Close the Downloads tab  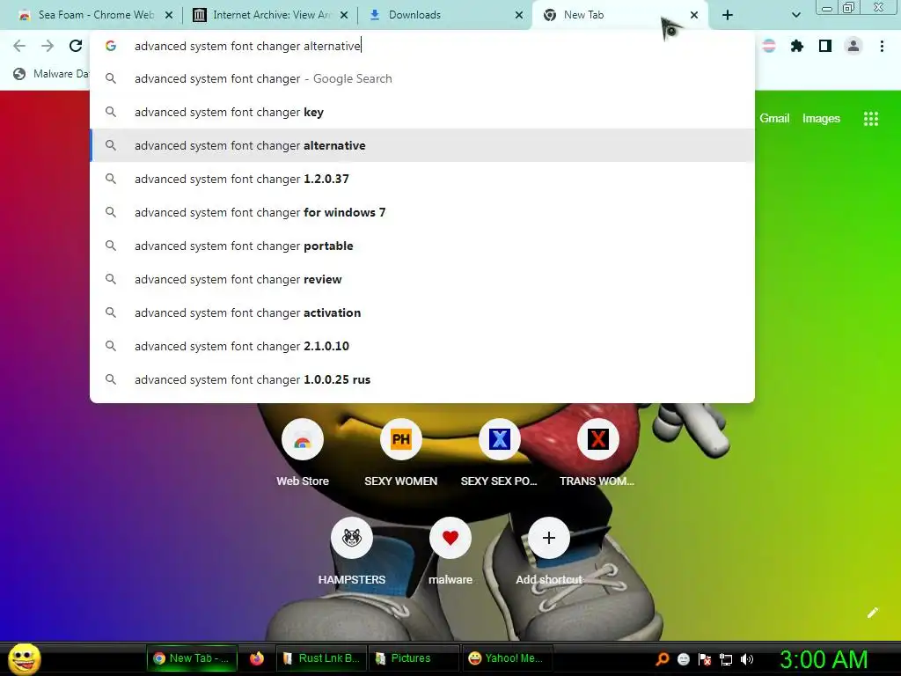tap(519, 15)
